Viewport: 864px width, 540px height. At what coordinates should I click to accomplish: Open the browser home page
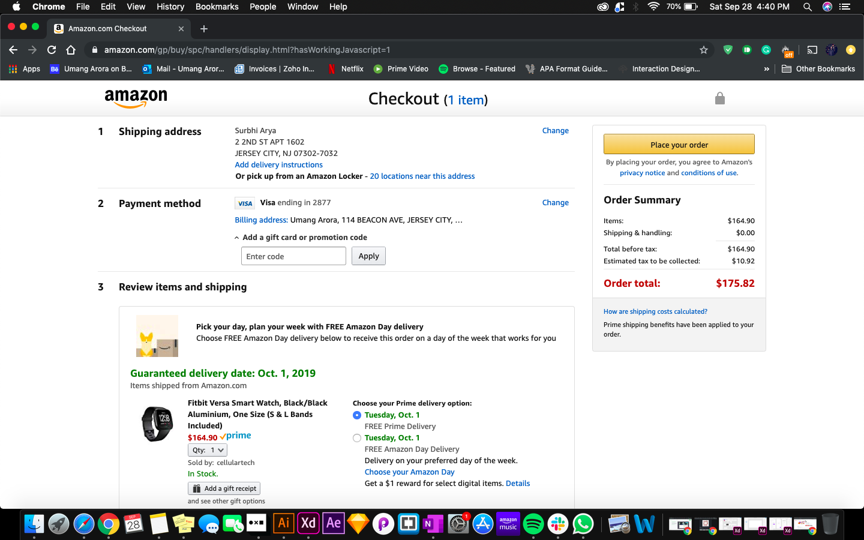pyautogui.click(x=71, y=50)
